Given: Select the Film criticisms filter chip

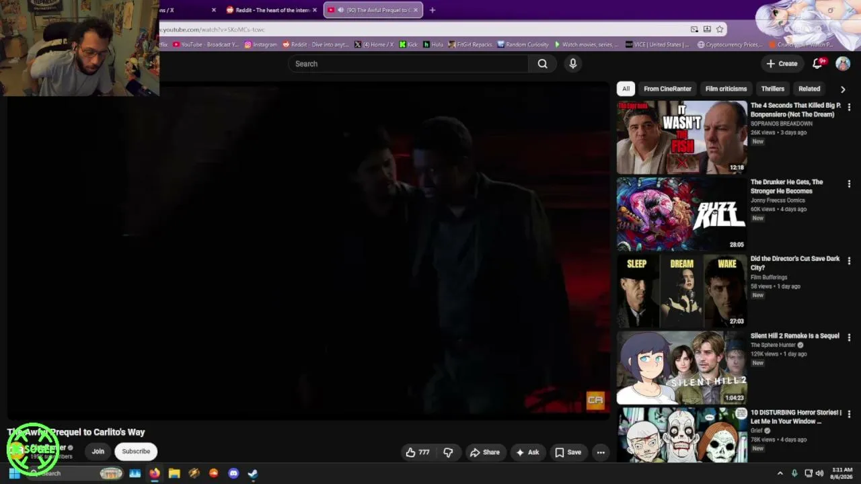Looking at the screenshot, I should coord(726,89).
